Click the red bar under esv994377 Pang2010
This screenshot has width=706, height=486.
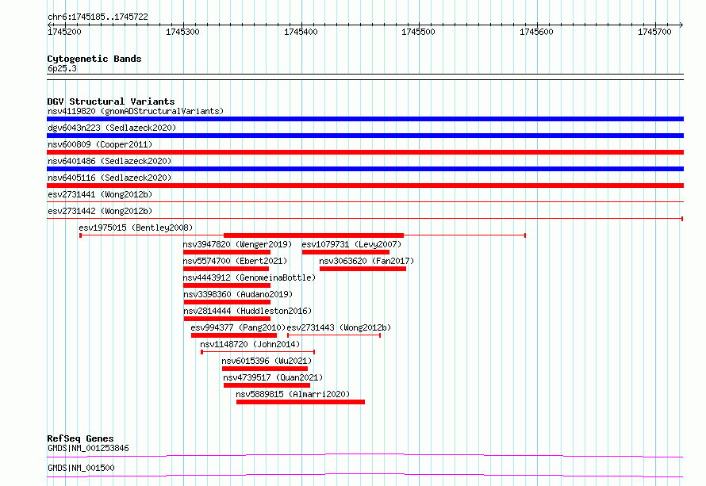(234, 335)
